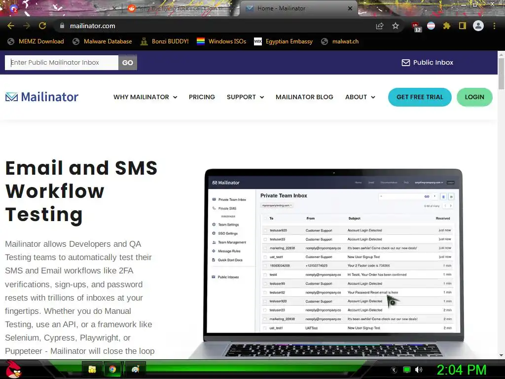Click the Email and SMS Workflow Testing heading
The width and height of the screenshot is (505, 379).
(81, 191)
